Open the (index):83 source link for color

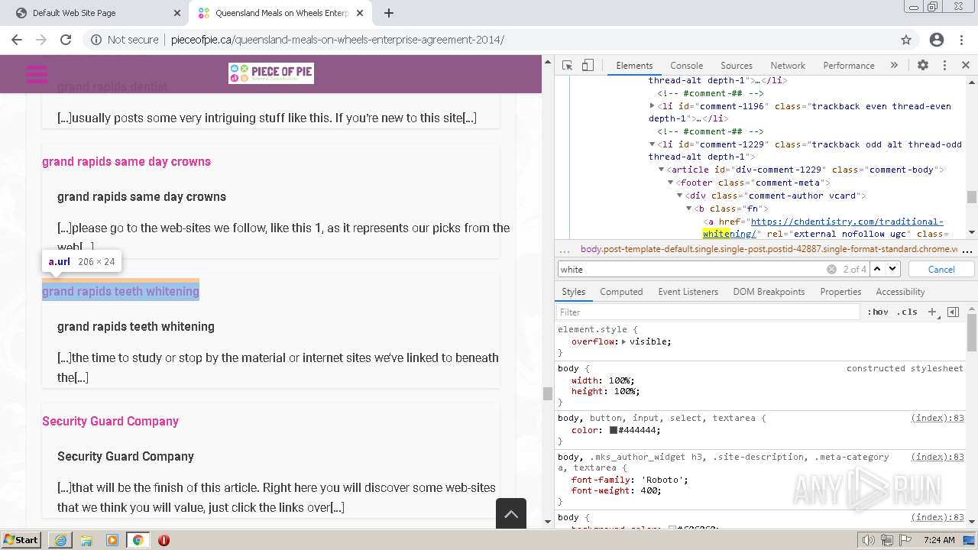click(938, 418)
